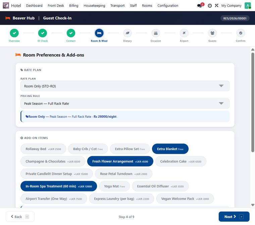
Task: Click the ID Check step checkmark icon
Action: (43, 33)
